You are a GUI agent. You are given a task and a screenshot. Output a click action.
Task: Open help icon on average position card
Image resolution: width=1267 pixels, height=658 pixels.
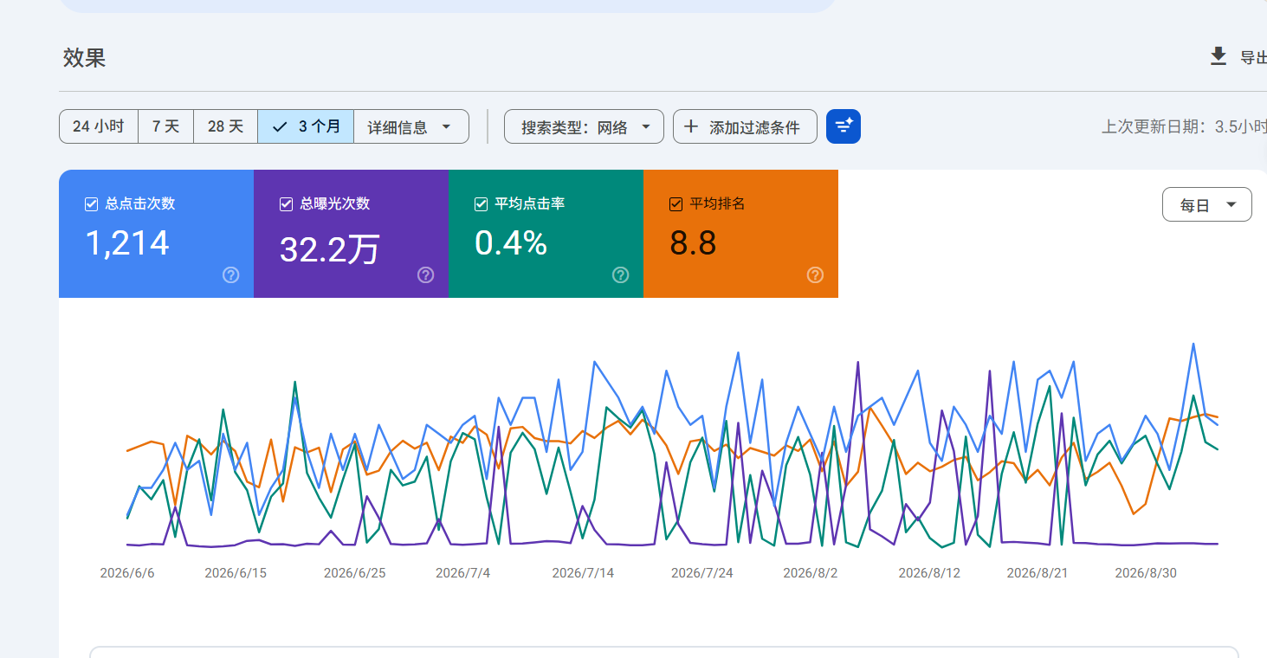click(x=815, y=275)
